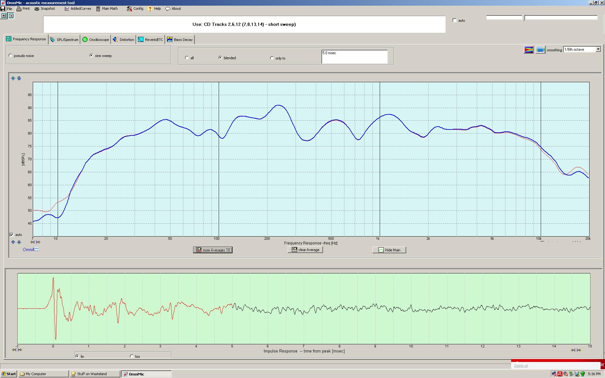Screen dimensions: 605x378
Task: Click the yellow left arrow at frequency axis
Action: coord(32,242)
